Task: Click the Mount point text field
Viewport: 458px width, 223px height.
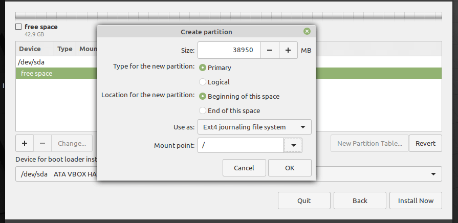Action: click(x=241, y=146)
